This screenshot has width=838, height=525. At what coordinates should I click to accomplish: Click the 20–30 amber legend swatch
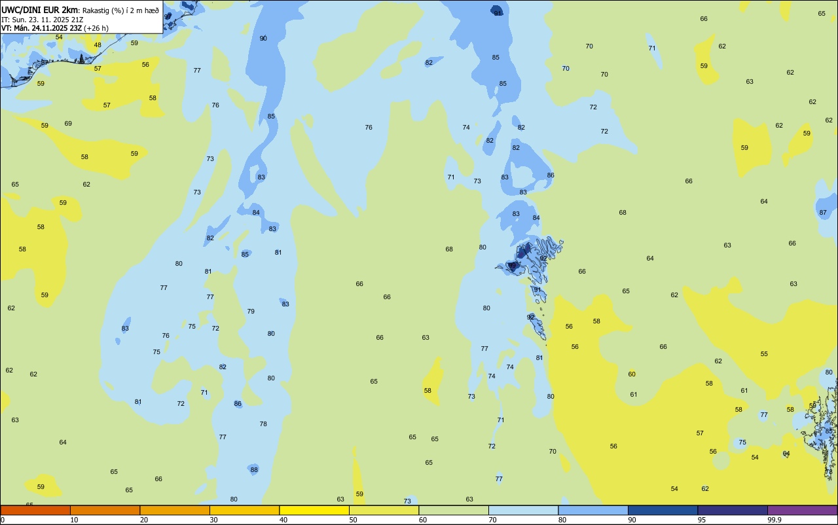point(175,510)
